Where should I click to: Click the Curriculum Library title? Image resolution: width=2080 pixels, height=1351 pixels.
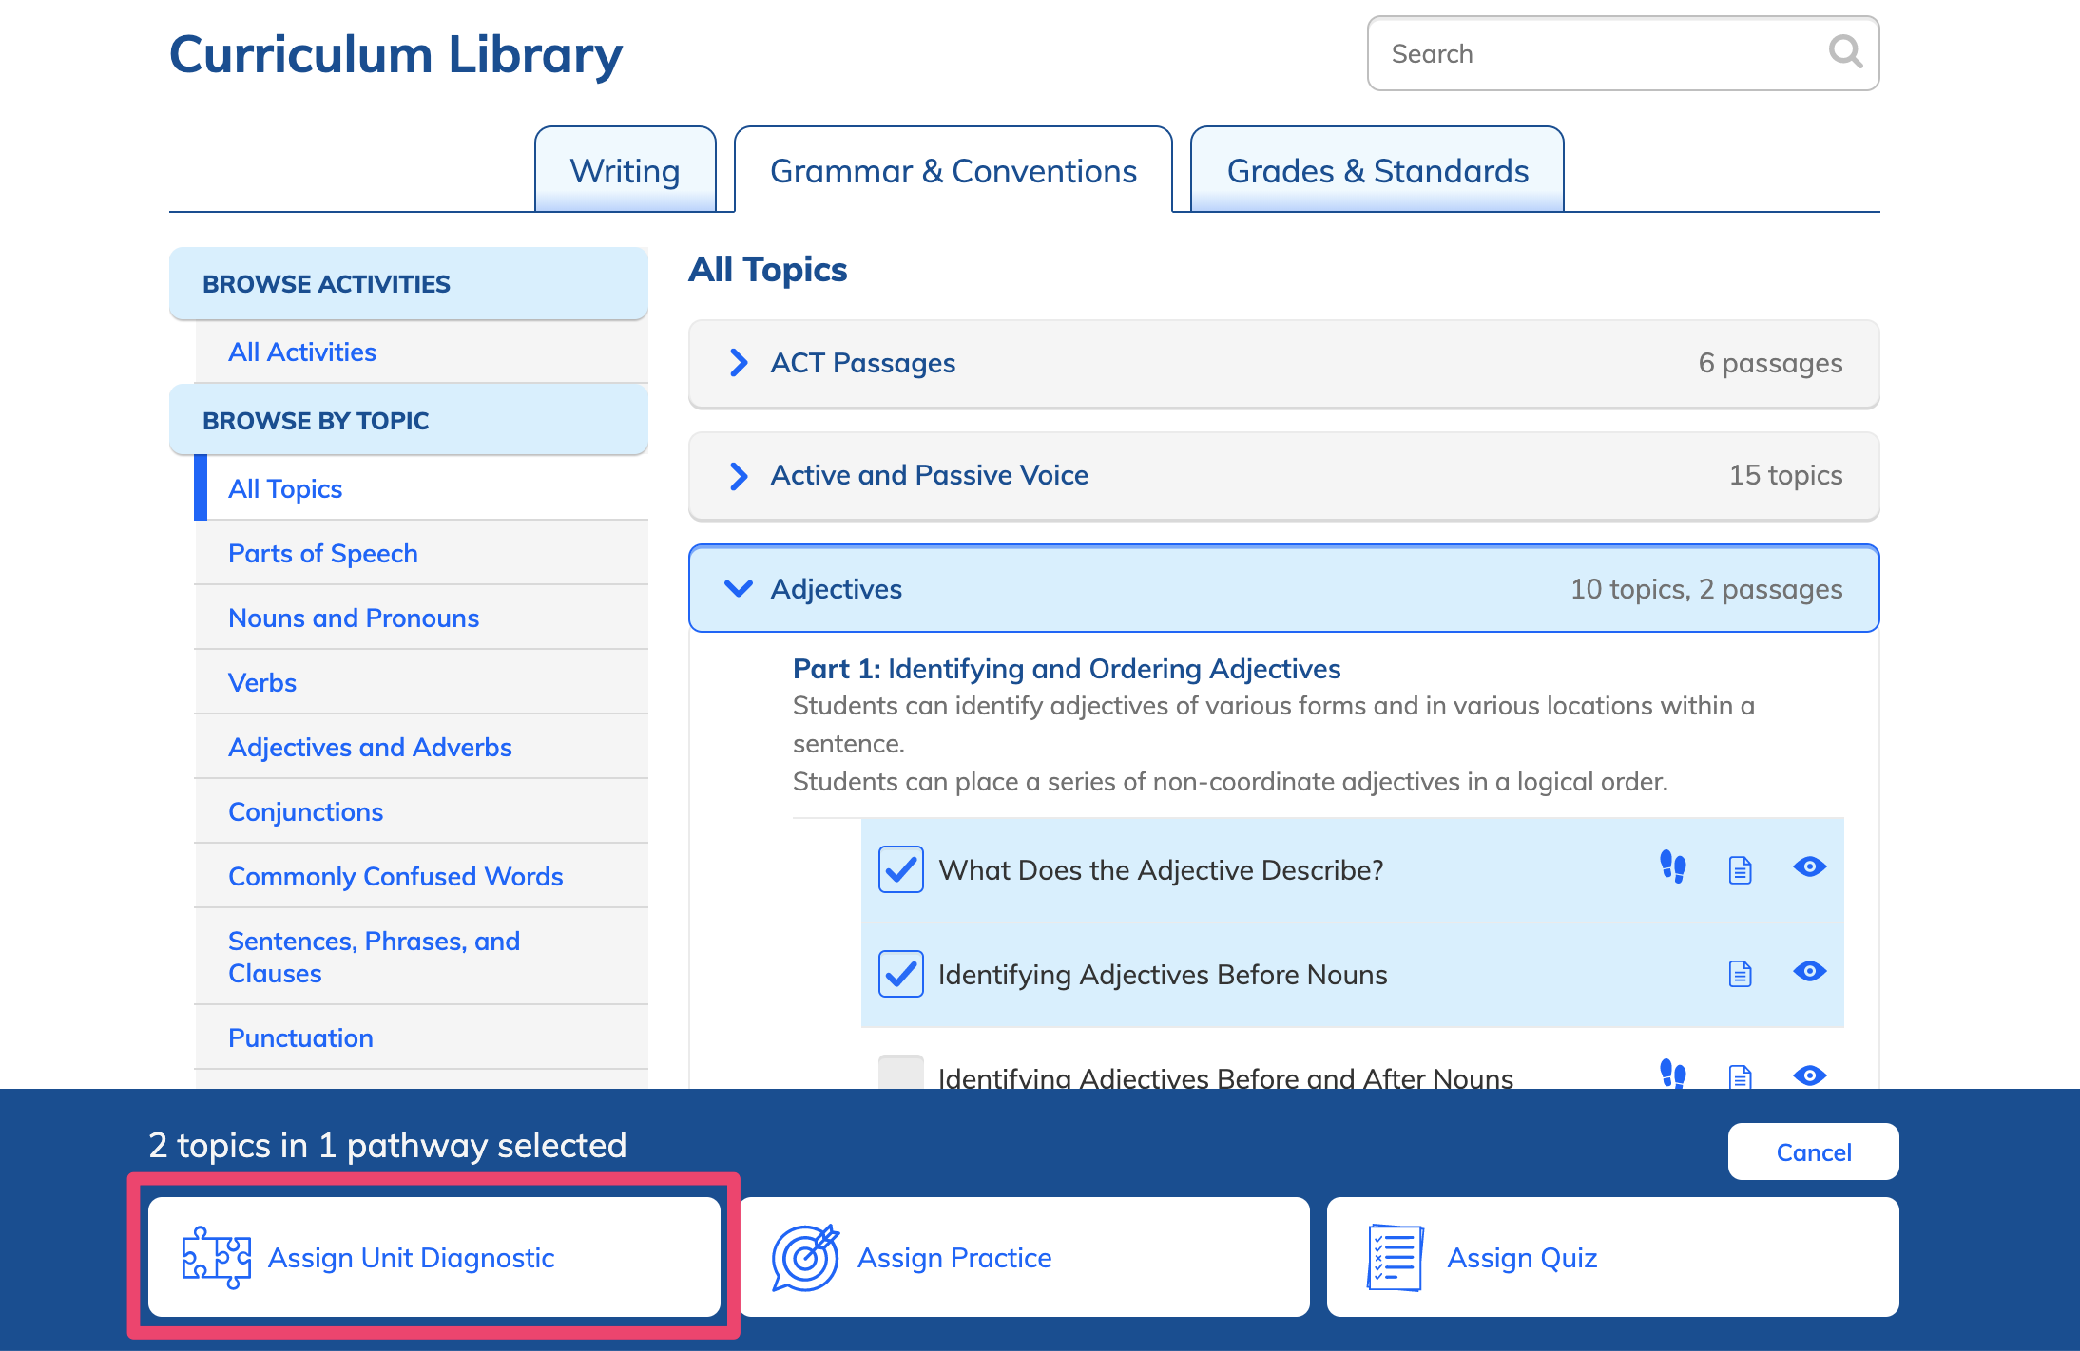(395, 54)
